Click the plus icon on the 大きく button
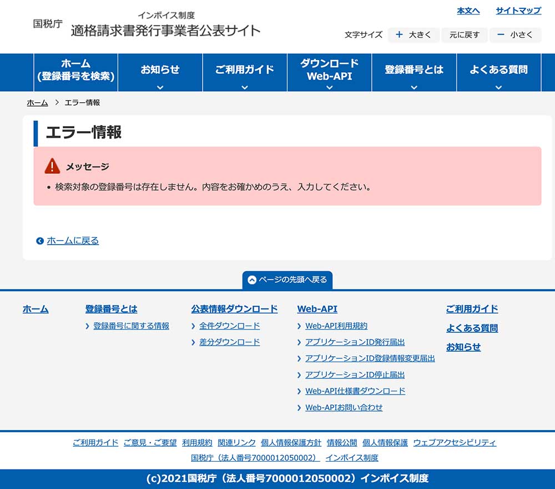 pos(399,35)
